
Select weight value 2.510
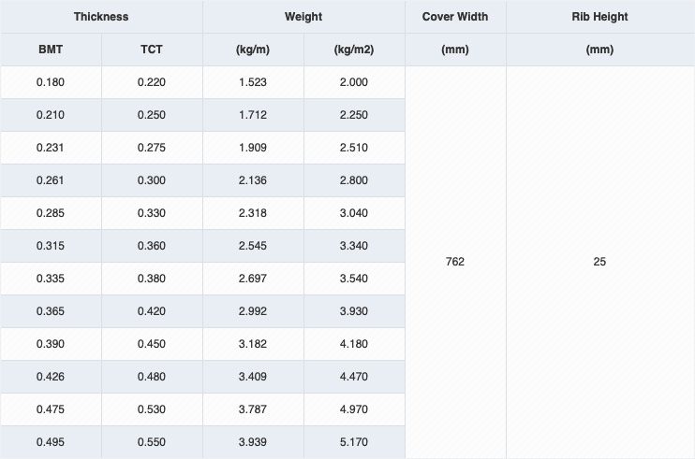[x=354, y=148]
